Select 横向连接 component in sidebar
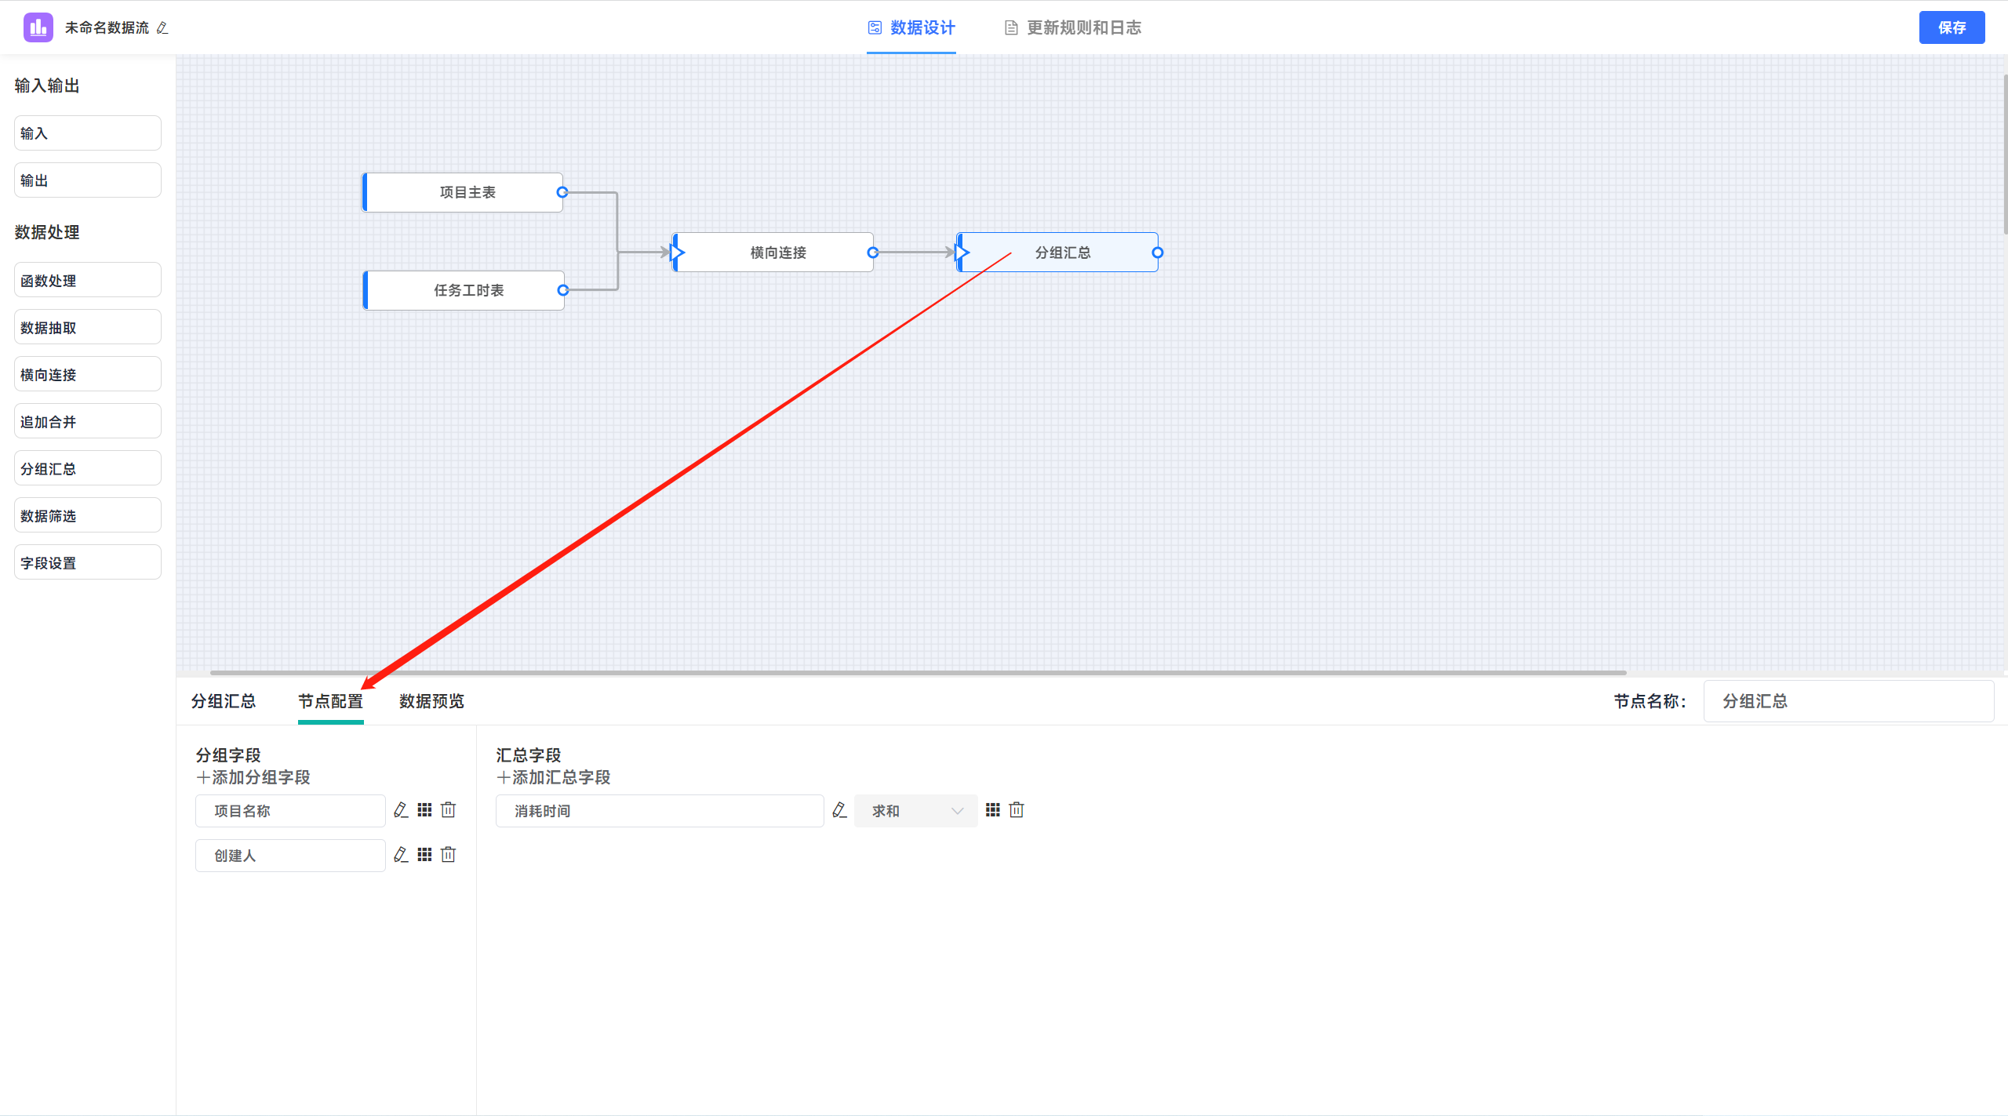The image size is (2008, 1116). click(88, 374)
